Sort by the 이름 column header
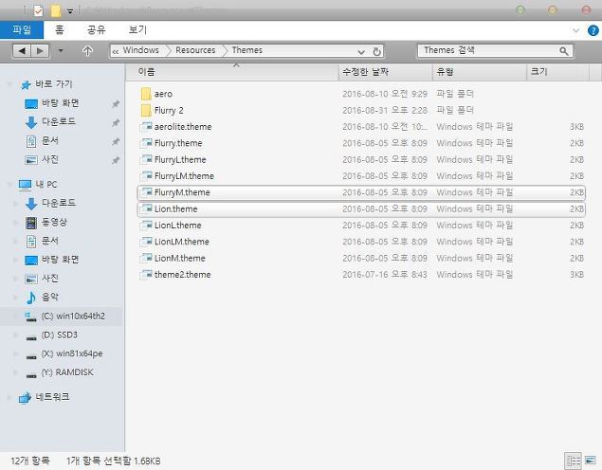 click(x=232, y=72)
